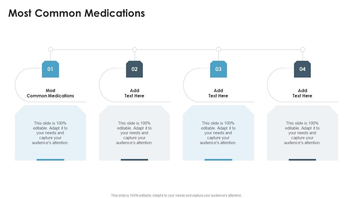This screenshot has width=353, height=198.
Task: Click the first column heading Most Common Medications
Action: click(50, 93)
